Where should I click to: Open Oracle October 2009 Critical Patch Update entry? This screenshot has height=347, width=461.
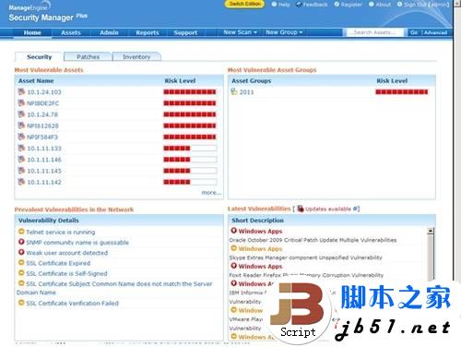tap(313, 240)
